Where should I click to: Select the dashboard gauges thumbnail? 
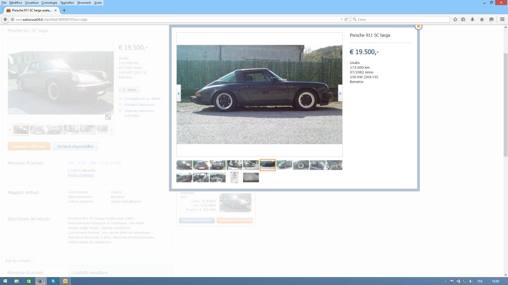tap(334, 165)
